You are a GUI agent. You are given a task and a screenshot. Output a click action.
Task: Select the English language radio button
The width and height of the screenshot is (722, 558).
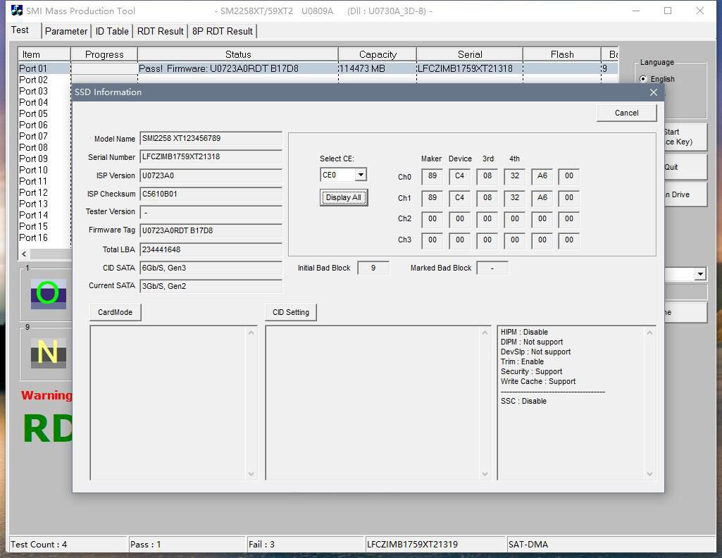click(643, 79)
